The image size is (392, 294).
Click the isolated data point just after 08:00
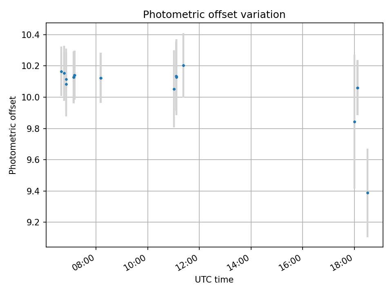[101, 78]
